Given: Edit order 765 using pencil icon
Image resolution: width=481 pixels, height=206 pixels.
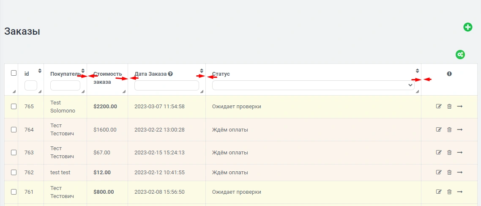Looking at the screenshot, I should tap(439, 107).
